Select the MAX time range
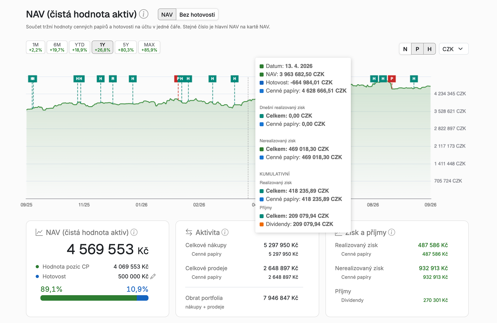 (x=149, y=47)
